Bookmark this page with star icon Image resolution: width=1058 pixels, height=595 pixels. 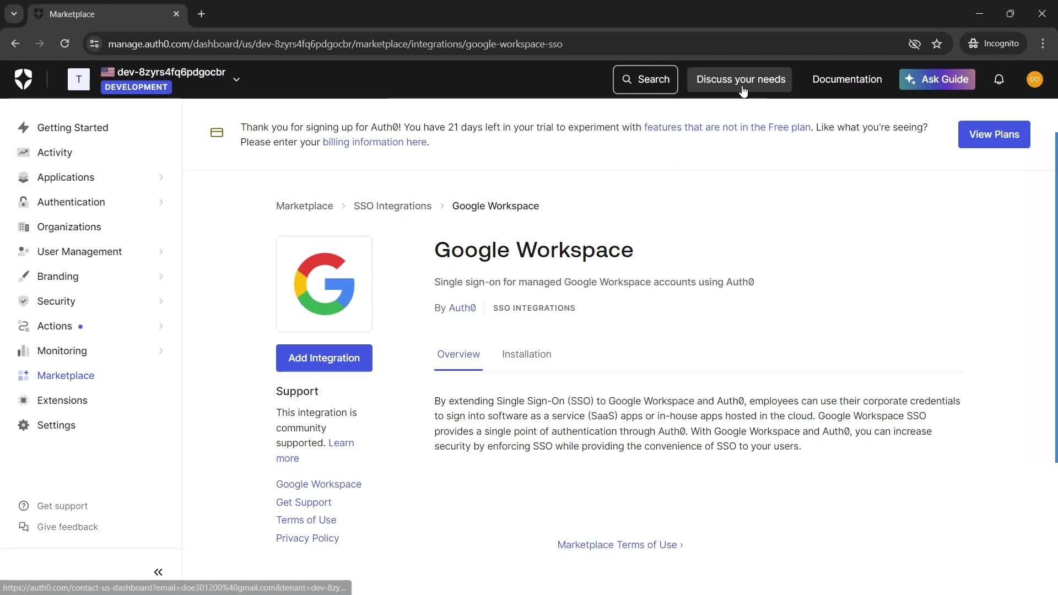click(x=937, y=44)
